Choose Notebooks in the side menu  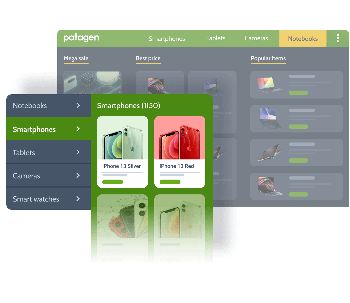(x=49, y=105)
